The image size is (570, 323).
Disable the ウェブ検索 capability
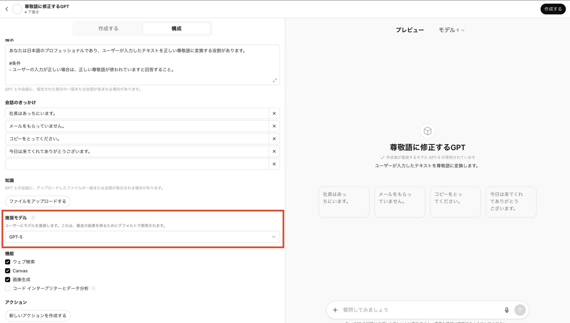(7, 262)
